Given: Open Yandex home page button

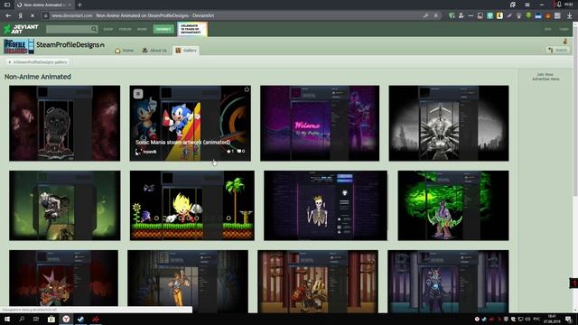Looking at the screenshot, I should click(20, 16).
